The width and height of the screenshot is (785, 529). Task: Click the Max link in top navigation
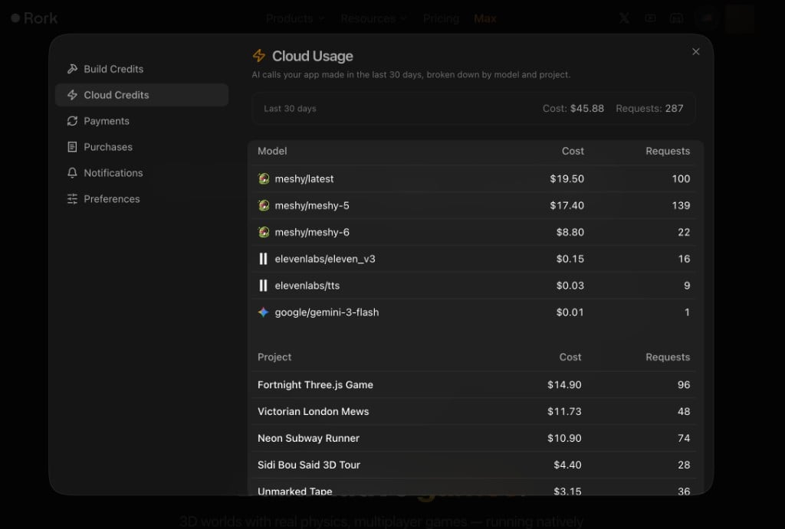tap(485, 18)
